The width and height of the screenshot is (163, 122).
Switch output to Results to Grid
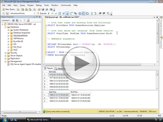pyautogui.click(x=83, y=13)
